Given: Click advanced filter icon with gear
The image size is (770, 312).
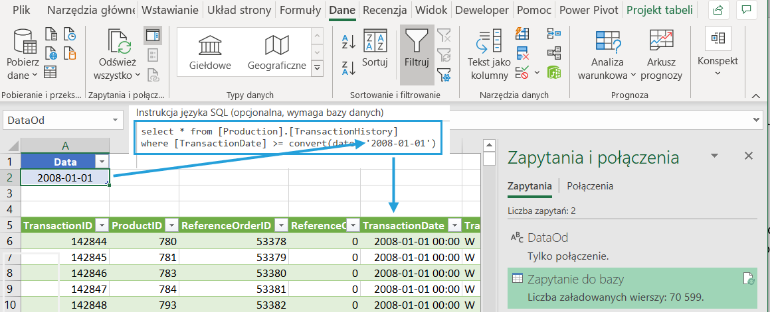Looking at the screenshot, I should 444,75.
